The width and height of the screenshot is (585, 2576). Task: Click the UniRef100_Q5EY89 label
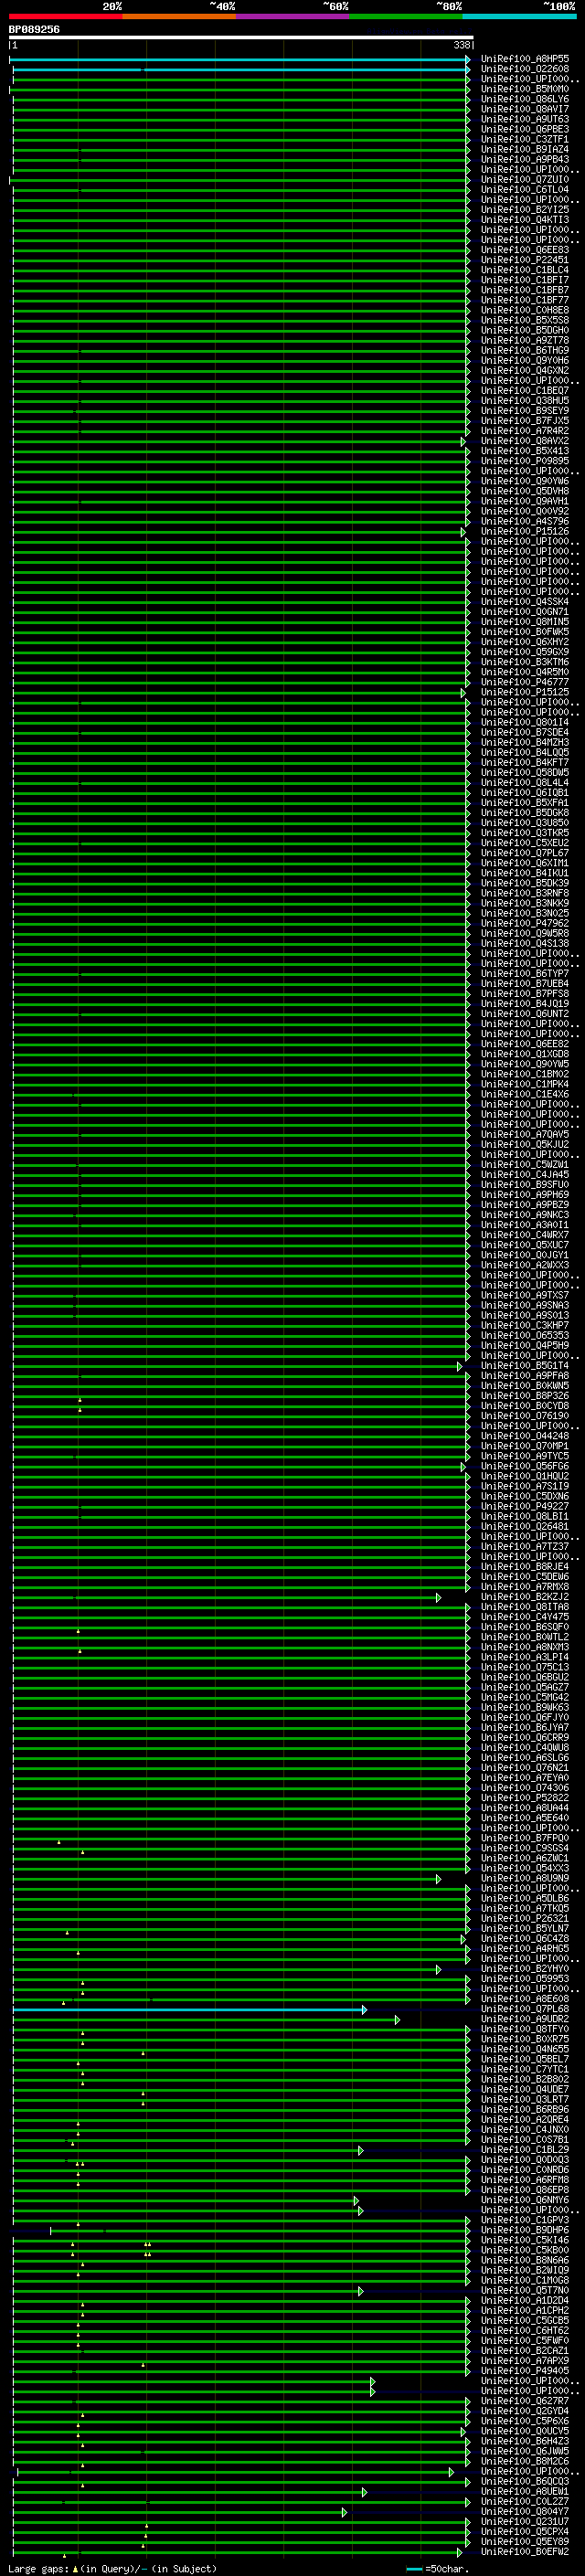pos(525,2541)
